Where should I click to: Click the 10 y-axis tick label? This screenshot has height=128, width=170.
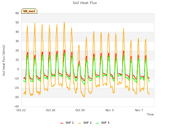[x=17, y=60]
